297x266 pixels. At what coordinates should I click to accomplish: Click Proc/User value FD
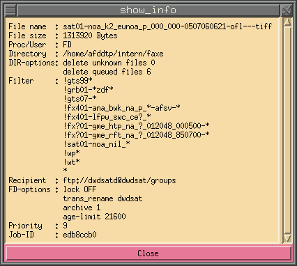tap(67, 45)
